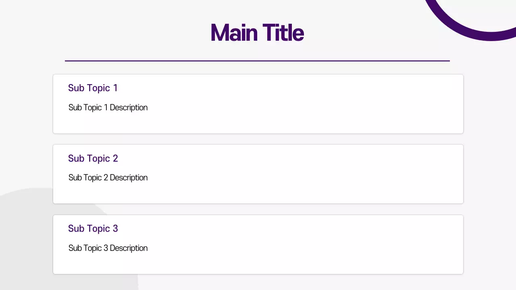Select the purple divider line under title

[257, 61]
